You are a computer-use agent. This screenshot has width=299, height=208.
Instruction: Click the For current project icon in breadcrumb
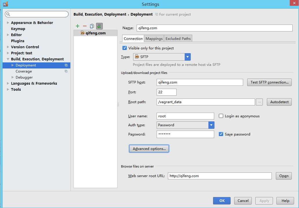click(157, 14)
